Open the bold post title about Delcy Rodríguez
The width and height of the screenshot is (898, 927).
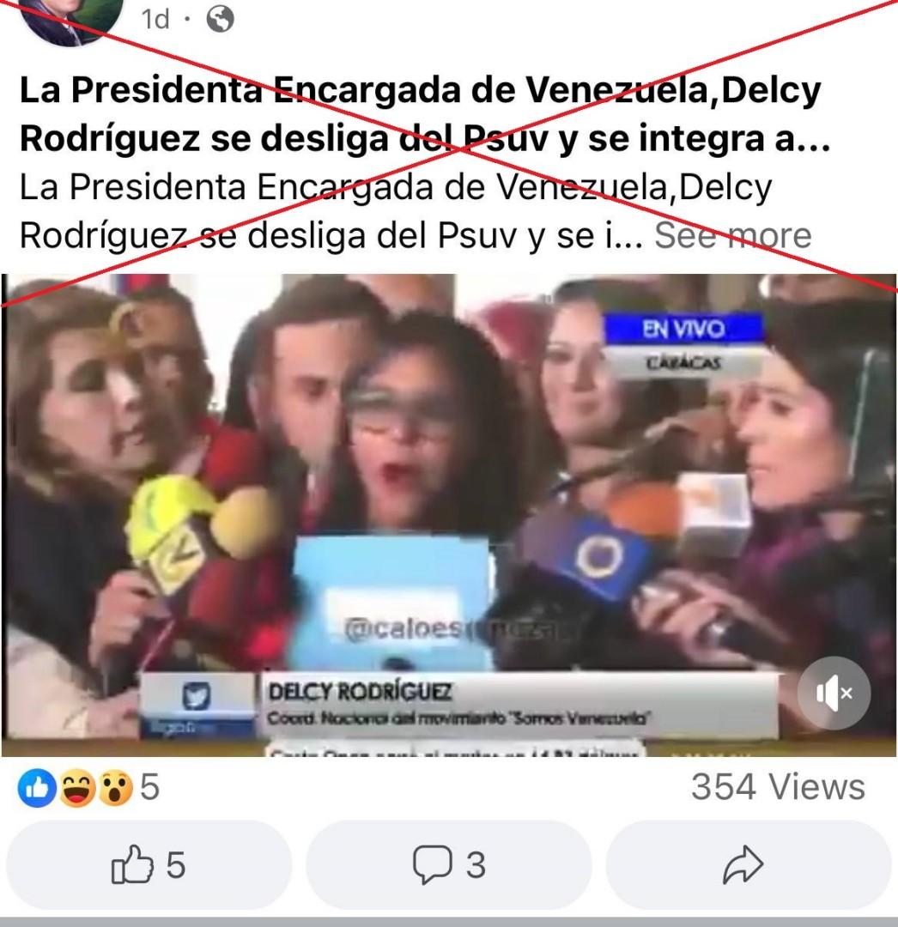tap(425, 115)
